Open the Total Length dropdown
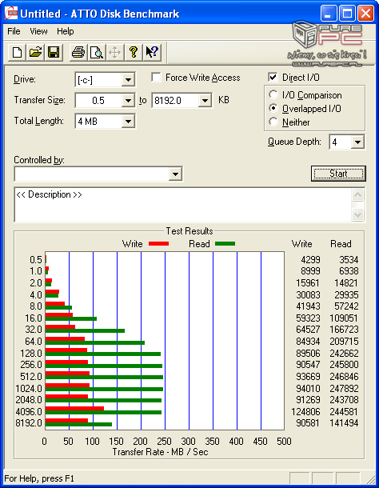This screenshot has height=488, width=379. pos(128,122)
